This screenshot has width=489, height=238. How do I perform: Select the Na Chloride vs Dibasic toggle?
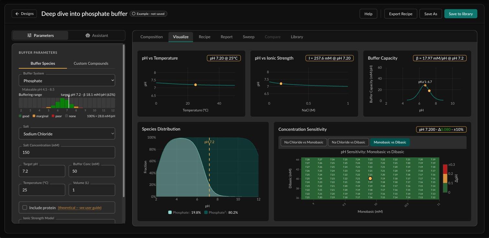coord(348,142)
